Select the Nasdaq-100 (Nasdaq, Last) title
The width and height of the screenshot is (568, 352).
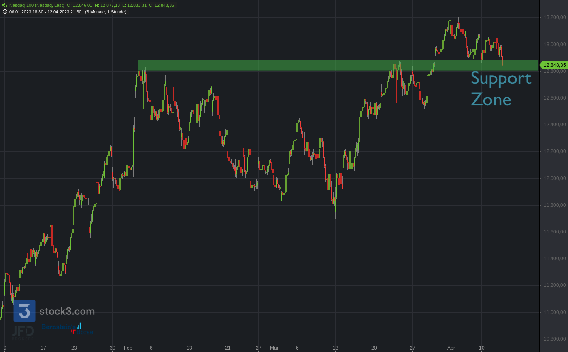click(36, 5)
